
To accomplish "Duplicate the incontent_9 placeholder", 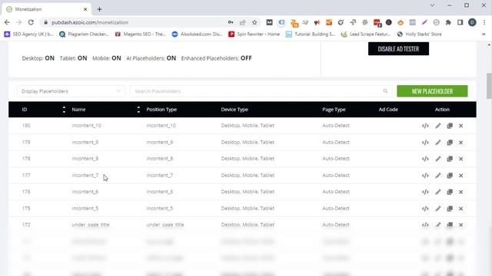I will coord(450,143).
